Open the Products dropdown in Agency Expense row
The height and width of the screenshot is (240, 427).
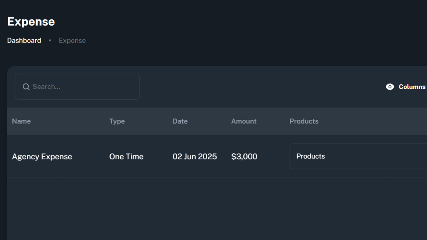pyautogui.click(x=358, y=156)
